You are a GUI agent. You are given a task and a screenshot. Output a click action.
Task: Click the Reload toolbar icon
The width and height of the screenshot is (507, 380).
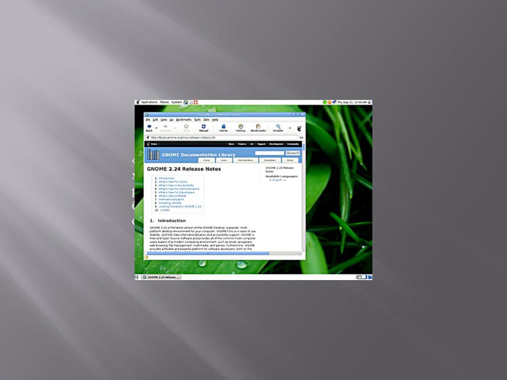click(203, 127)
